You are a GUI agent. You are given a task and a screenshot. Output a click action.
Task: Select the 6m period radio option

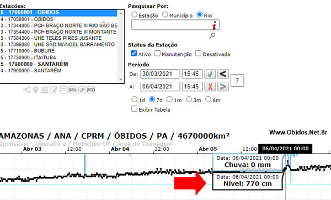(208, 99)
